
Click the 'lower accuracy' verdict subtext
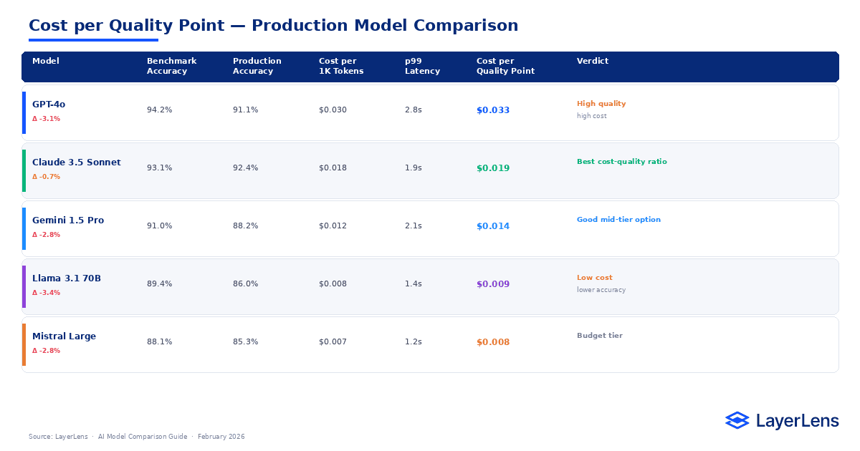[x=601, y=290]
